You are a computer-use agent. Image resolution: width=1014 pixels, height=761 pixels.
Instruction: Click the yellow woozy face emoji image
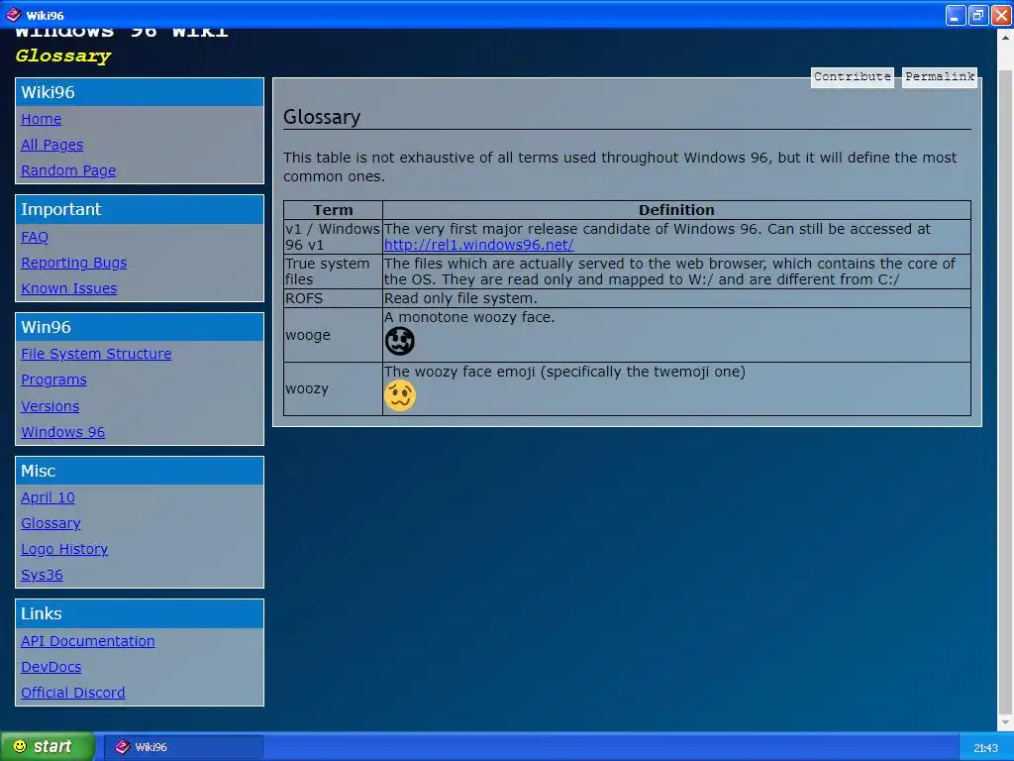coord(400,395)
